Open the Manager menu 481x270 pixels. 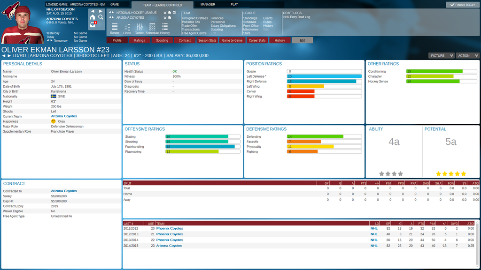(x=208, y=5)
